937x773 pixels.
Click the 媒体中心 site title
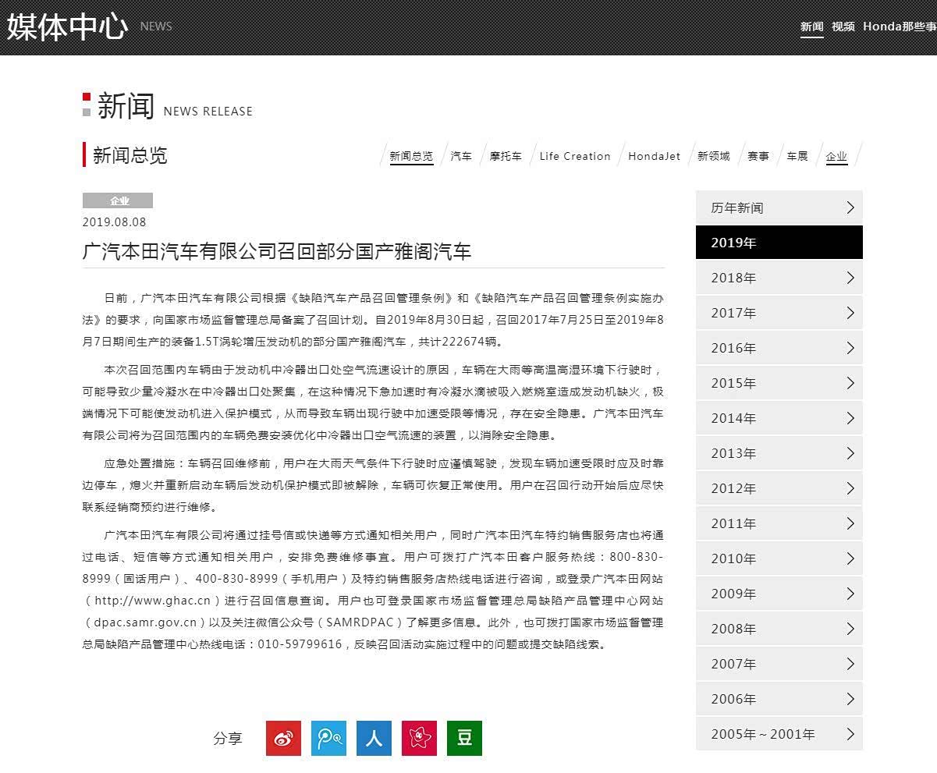coord(67,27)
